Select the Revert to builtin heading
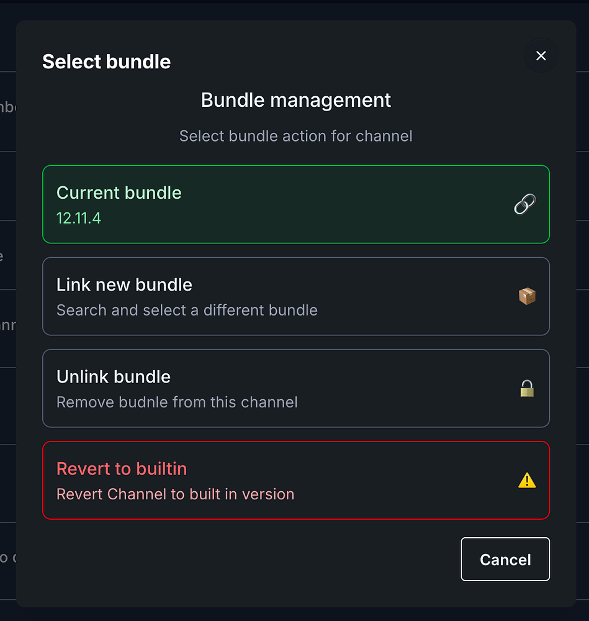The image size is (589, 621). point(122,468)
